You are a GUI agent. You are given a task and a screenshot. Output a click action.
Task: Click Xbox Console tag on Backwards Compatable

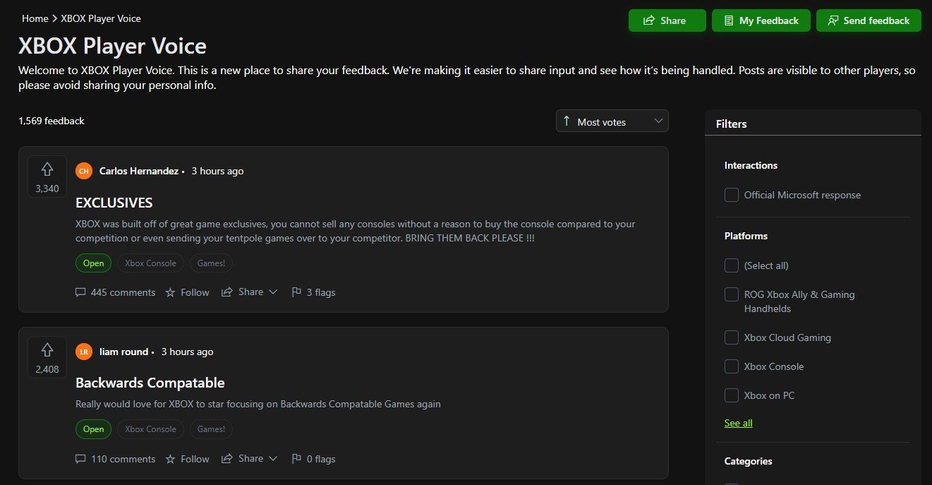pyautogui.click(x=151, y=429)
